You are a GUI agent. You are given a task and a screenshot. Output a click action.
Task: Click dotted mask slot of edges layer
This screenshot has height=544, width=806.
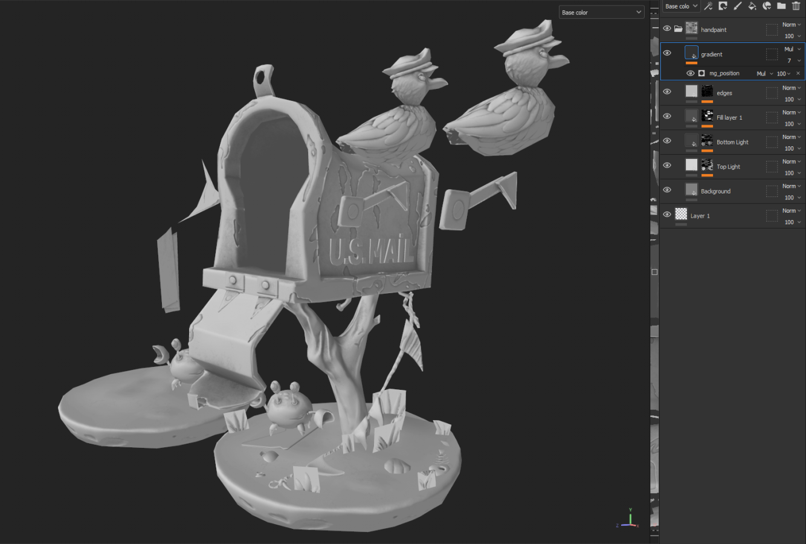coord(772,93)
